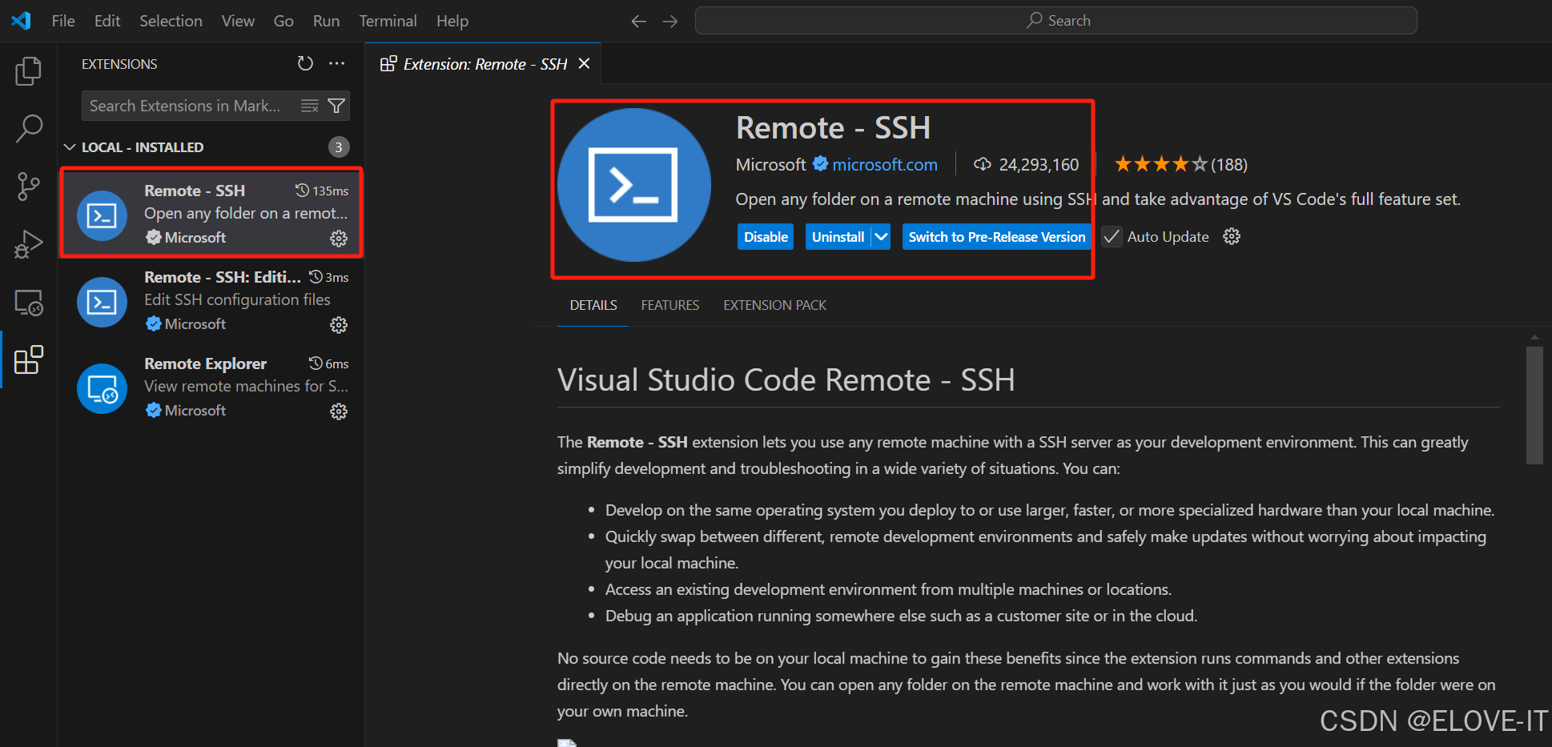Open the Run menu
The width and height of the screenshot is (1552, 747).
326,21
